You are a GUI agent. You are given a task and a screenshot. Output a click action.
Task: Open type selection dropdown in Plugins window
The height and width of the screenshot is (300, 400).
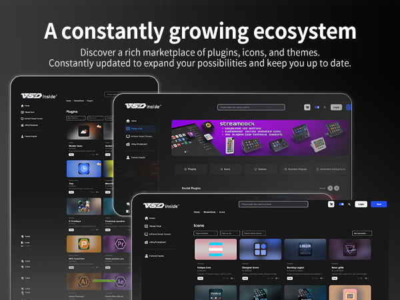click(76, 118)
